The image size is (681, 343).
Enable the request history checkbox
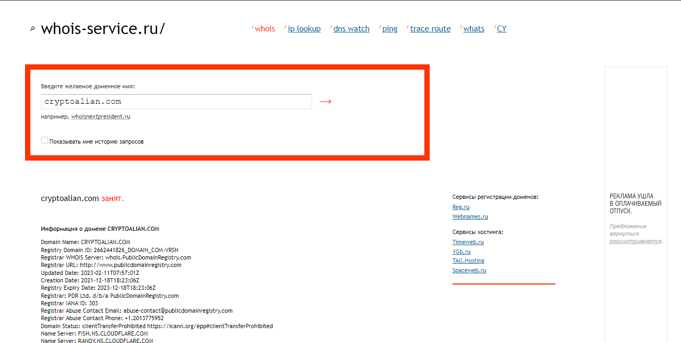(45, 141)
